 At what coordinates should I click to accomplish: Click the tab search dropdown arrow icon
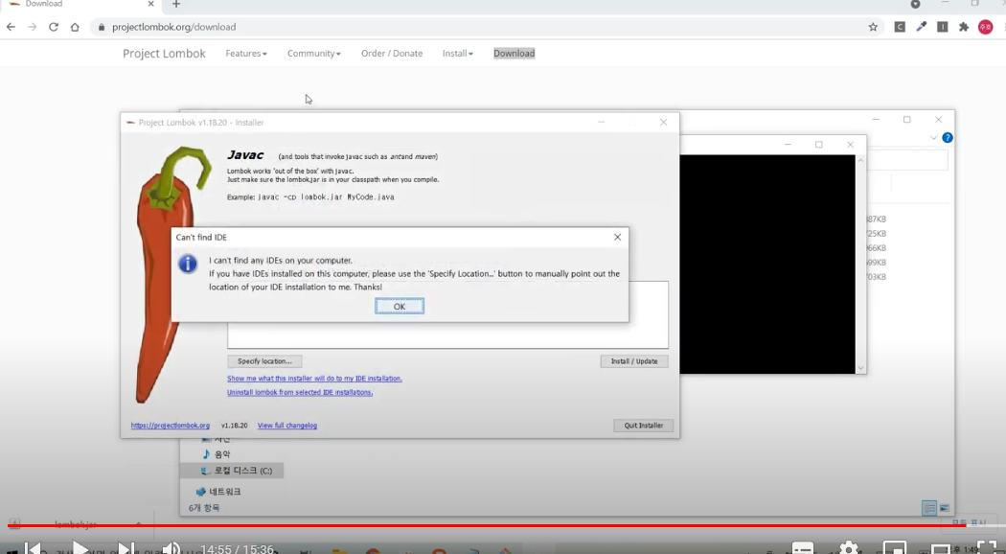(x=916, y=5)
